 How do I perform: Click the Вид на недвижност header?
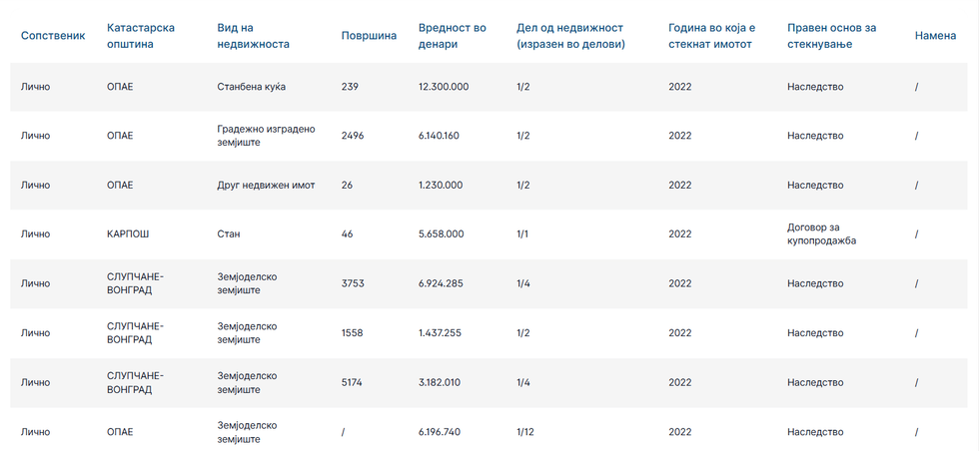pos(253,36)
